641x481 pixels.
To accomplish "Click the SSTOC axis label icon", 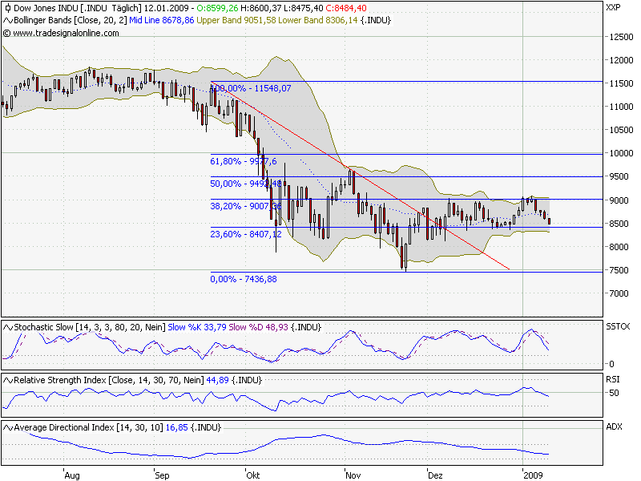I will click(x=617, y=326).
